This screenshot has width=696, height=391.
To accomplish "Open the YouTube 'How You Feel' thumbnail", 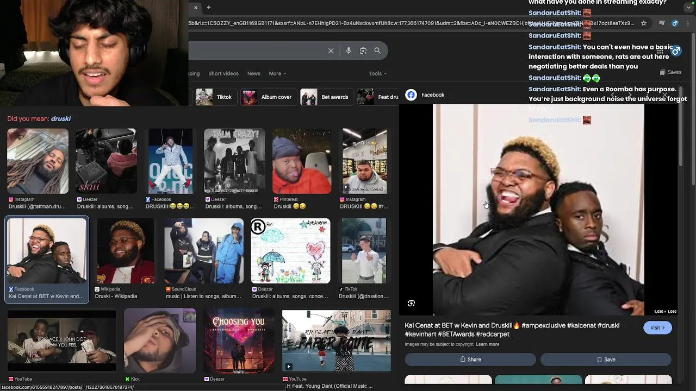I will tap(61, 340).
